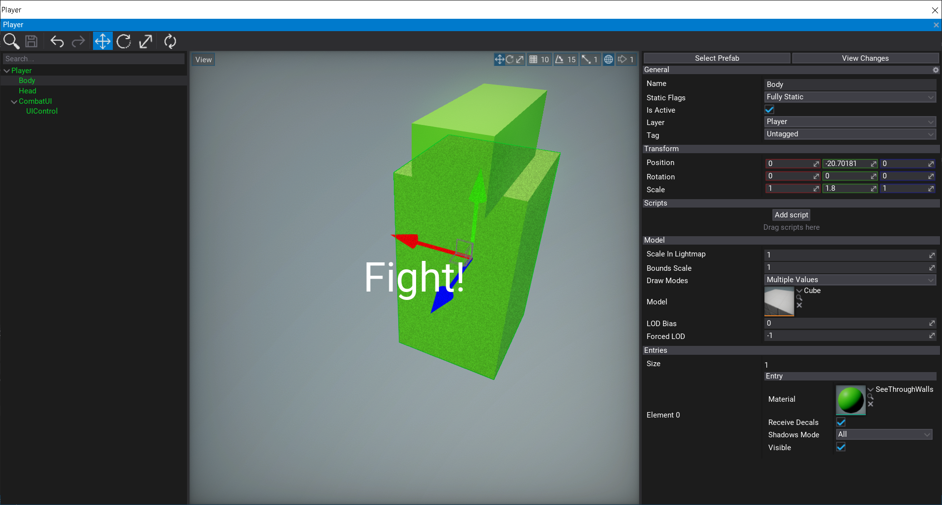Toggle the rotation angle snap icon
Screen dimensions: 942x505
(x=560, y=59)
